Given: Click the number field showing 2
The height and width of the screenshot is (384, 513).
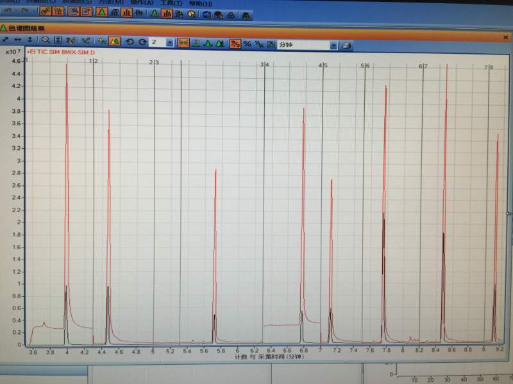Looking at the screenshot, I should pyautogui.click(x=158, y=42).
